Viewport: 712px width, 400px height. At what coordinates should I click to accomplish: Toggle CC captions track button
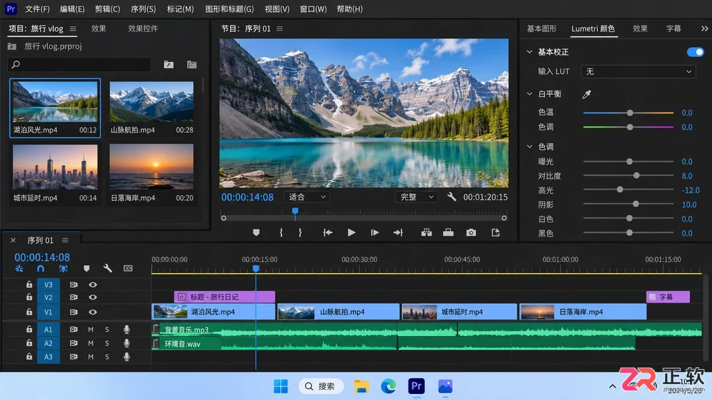128,268
